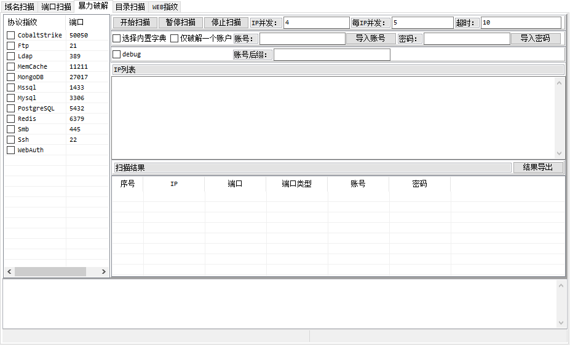Open the 目录扫描 tab
570x345 pixels.
coord(130,7)
